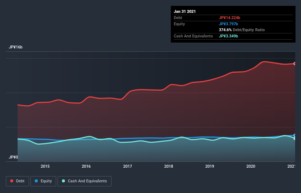Viewport: 301px width, 193px height.
Task: Select the 2019 x-axis label
Action: 210,166
